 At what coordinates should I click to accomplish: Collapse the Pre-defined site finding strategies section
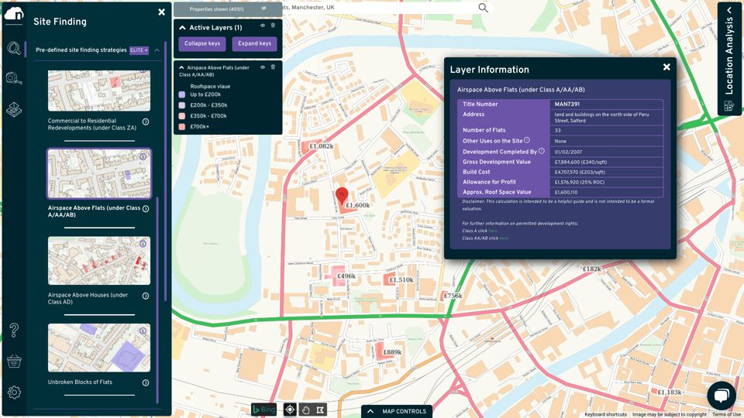coord(157,50)
